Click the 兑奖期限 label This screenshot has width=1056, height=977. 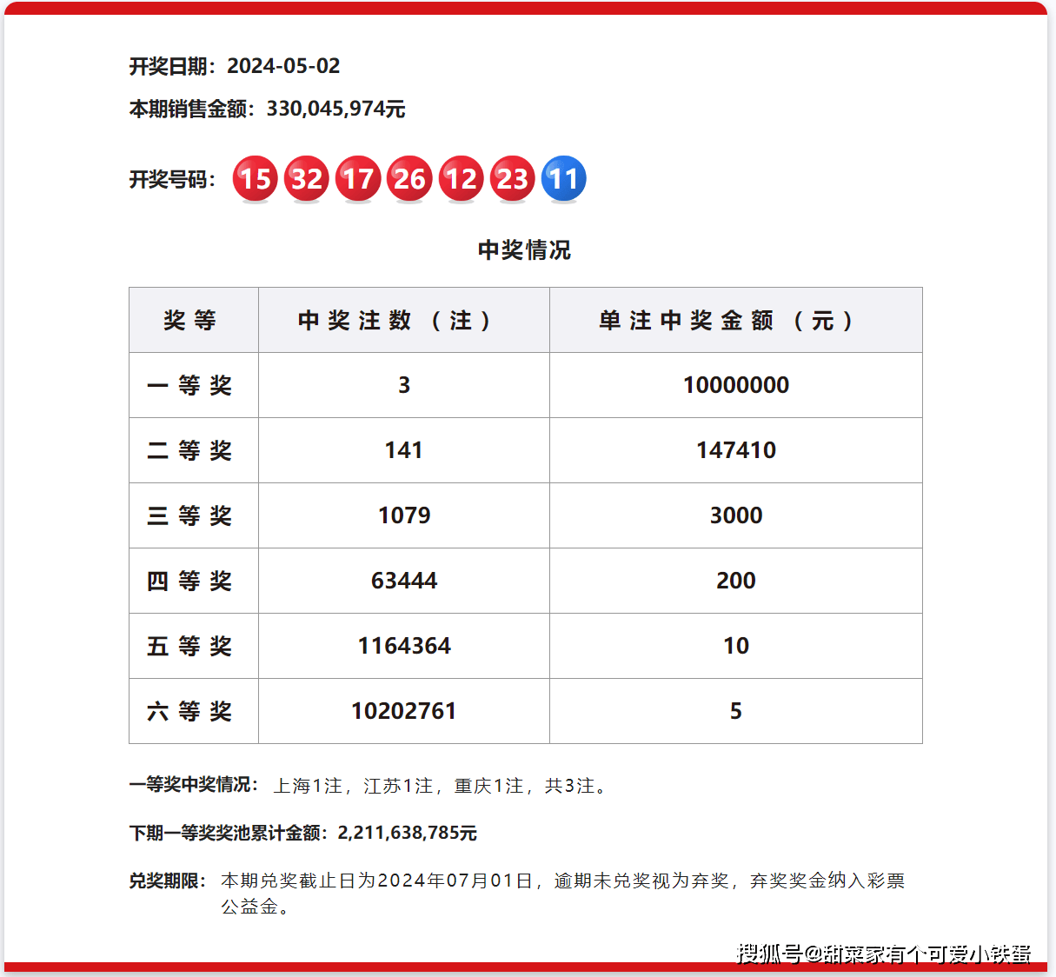(168, 881)
